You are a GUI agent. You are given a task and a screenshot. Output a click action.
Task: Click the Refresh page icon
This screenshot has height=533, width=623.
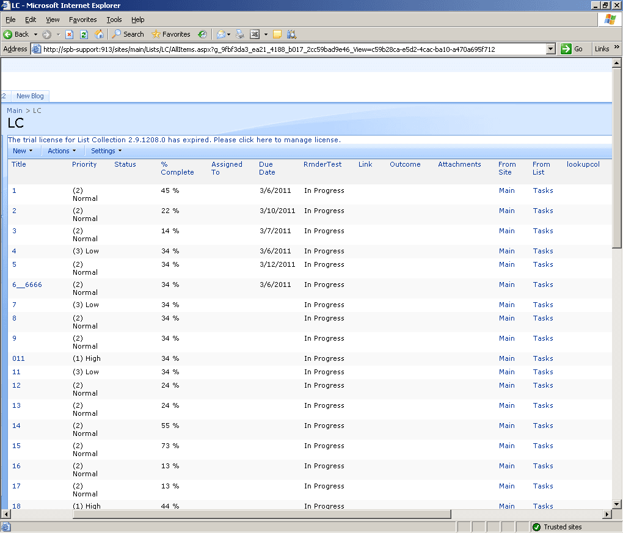(84, 35)
